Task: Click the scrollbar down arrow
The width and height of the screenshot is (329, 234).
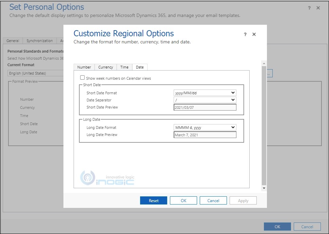Action: [x=264, y=188]
